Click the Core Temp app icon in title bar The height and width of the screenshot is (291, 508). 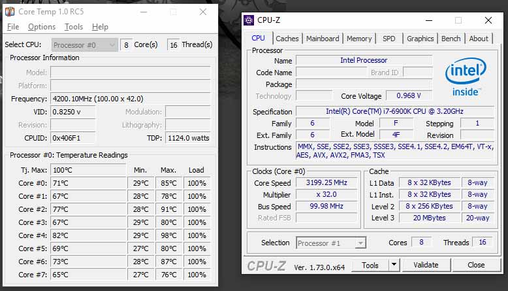point(10,12)
